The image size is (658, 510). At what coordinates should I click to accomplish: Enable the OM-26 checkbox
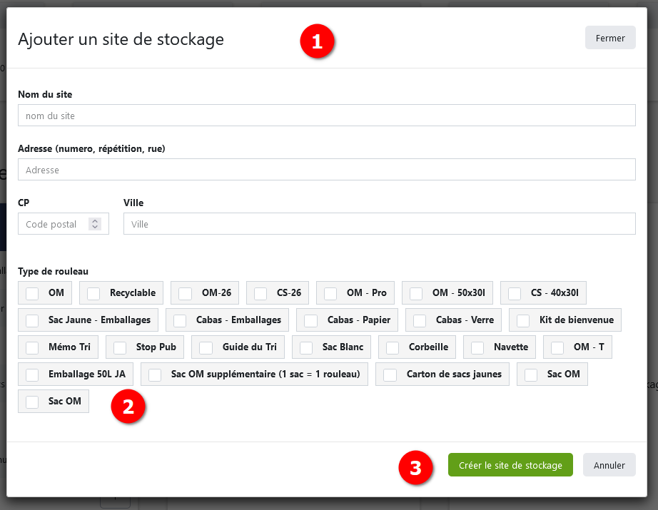point(186,293)
